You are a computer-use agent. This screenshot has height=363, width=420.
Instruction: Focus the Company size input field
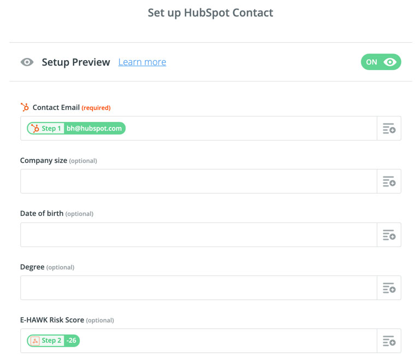[x=199, y=181]
